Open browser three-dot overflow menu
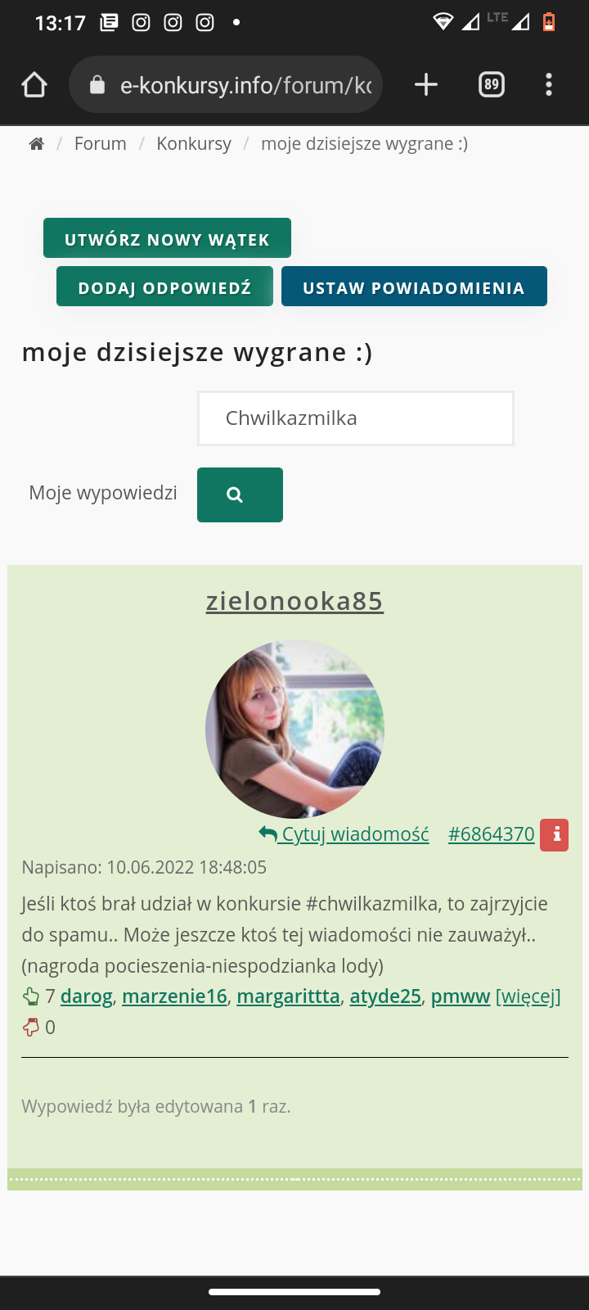Viewport: 589px width, 1310px height. point(549,84)
